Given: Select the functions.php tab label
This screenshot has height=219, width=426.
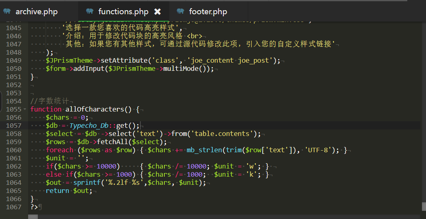Looking at the screenshot, I should point(123,11).
